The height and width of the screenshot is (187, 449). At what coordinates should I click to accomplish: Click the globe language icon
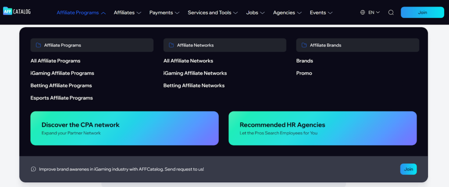tap(363, 12)
